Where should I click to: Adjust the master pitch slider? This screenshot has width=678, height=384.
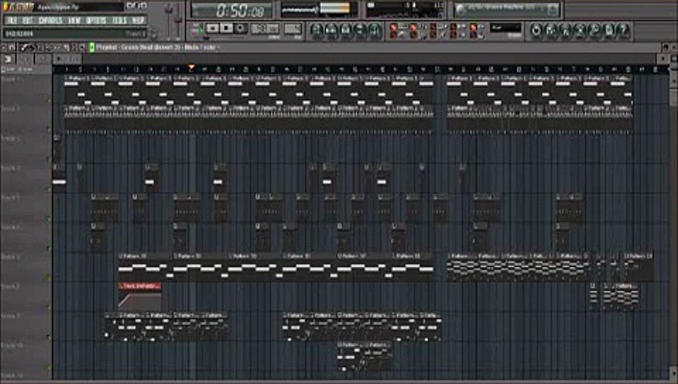coord(179,20)
